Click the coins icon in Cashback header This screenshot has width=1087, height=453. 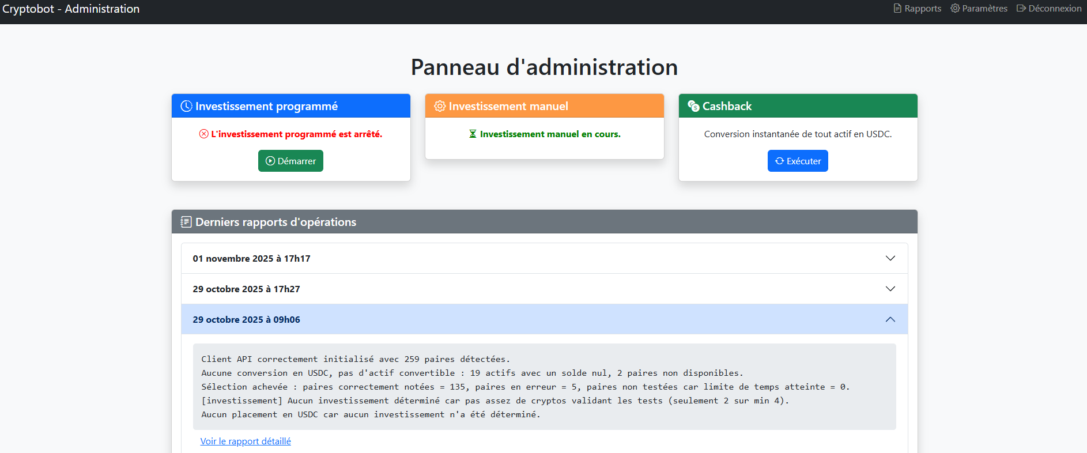point(693,106)
